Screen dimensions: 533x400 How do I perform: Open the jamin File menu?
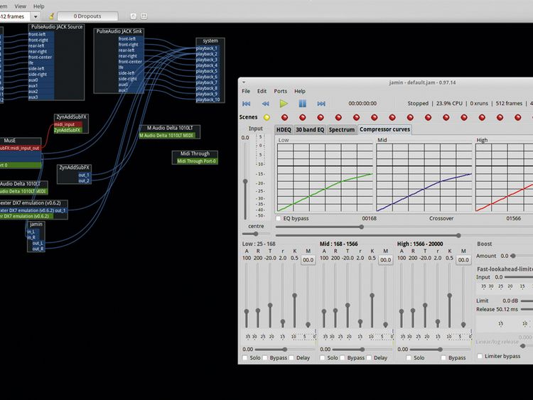point(246,91)
